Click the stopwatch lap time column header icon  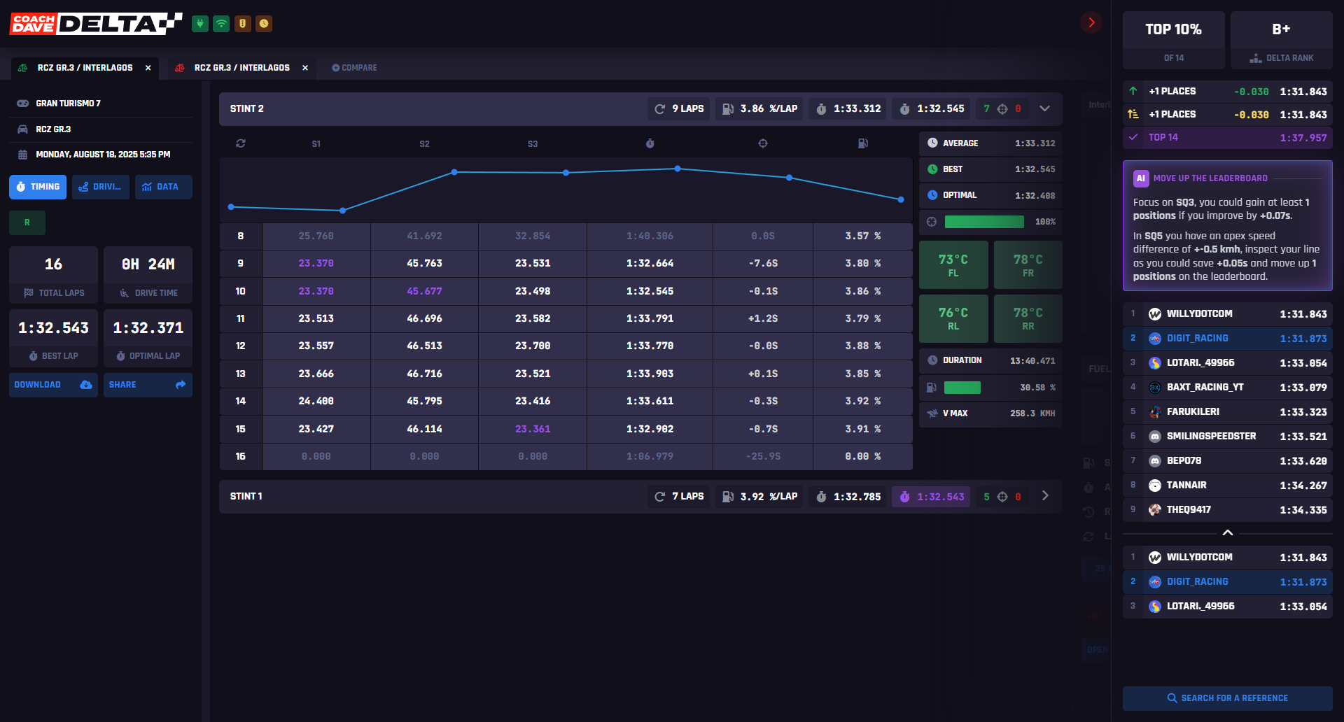(x=650, y=143)
